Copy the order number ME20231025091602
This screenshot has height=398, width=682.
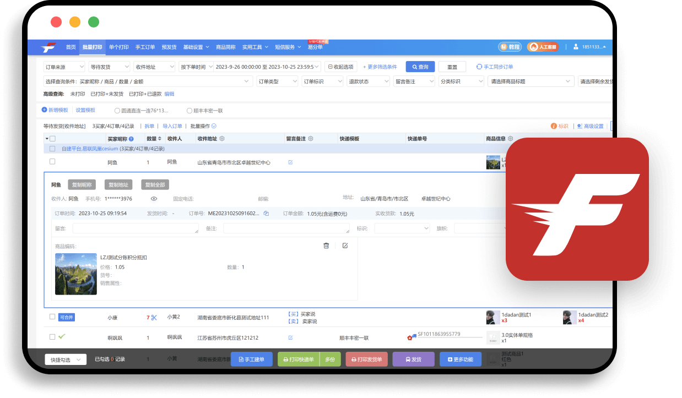pos(267,214)
